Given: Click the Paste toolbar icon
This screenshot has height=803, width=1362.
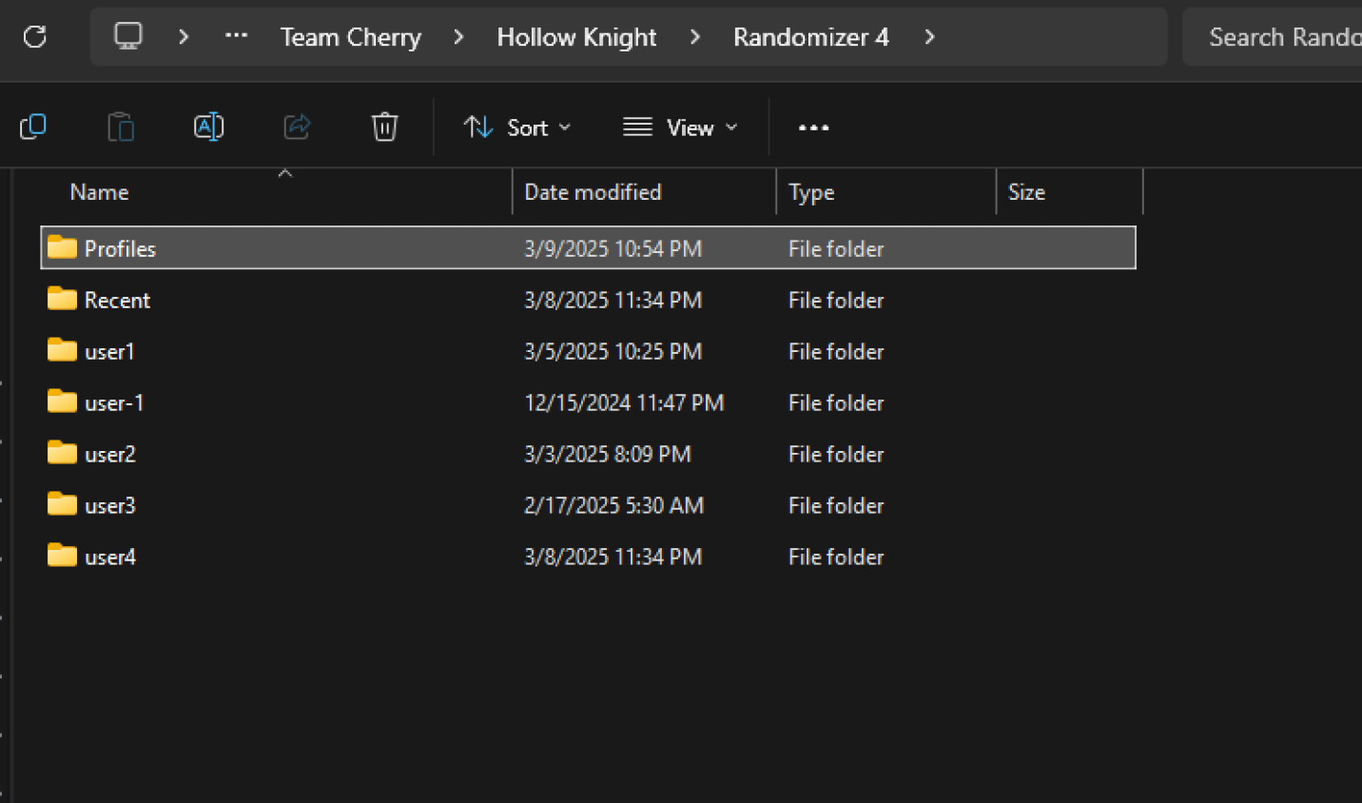Looking at the screenshot, I should [121, 127].
